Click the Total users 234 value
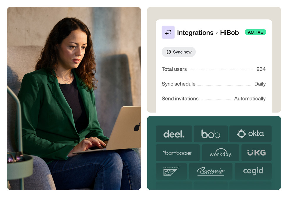288x197 pixels. [x=261, y=69]
